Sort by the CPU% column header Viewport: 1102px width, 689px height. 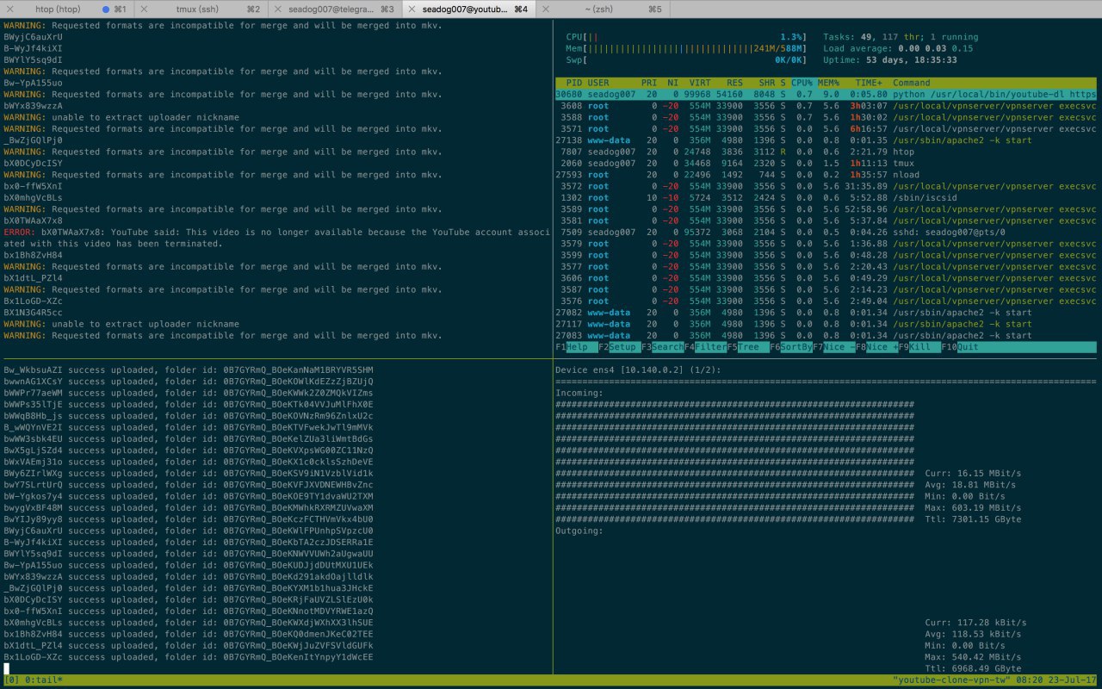coord(802,83)
